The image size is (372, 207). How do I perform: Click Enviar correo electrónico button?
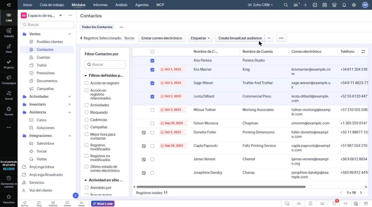162,38
